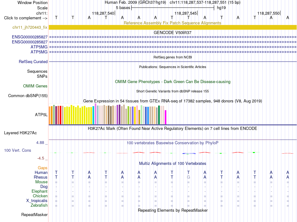
Task: Click the yellow chr11_jh720443_fix alignment bar
Action: [x=173, y=27]
